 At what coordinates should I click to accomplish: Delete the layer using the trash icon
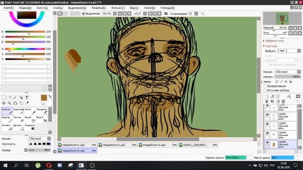pos(283,101)
